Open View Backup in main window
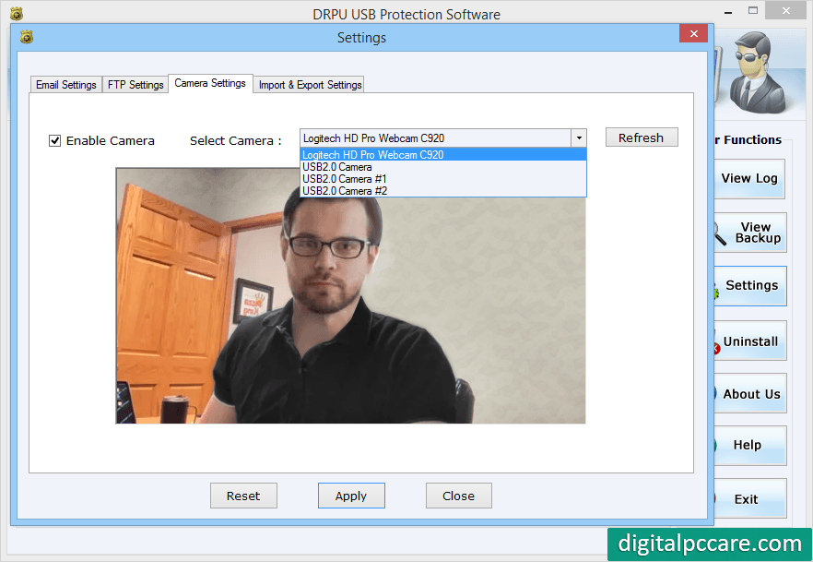813x562 pixels. (750, 233)
